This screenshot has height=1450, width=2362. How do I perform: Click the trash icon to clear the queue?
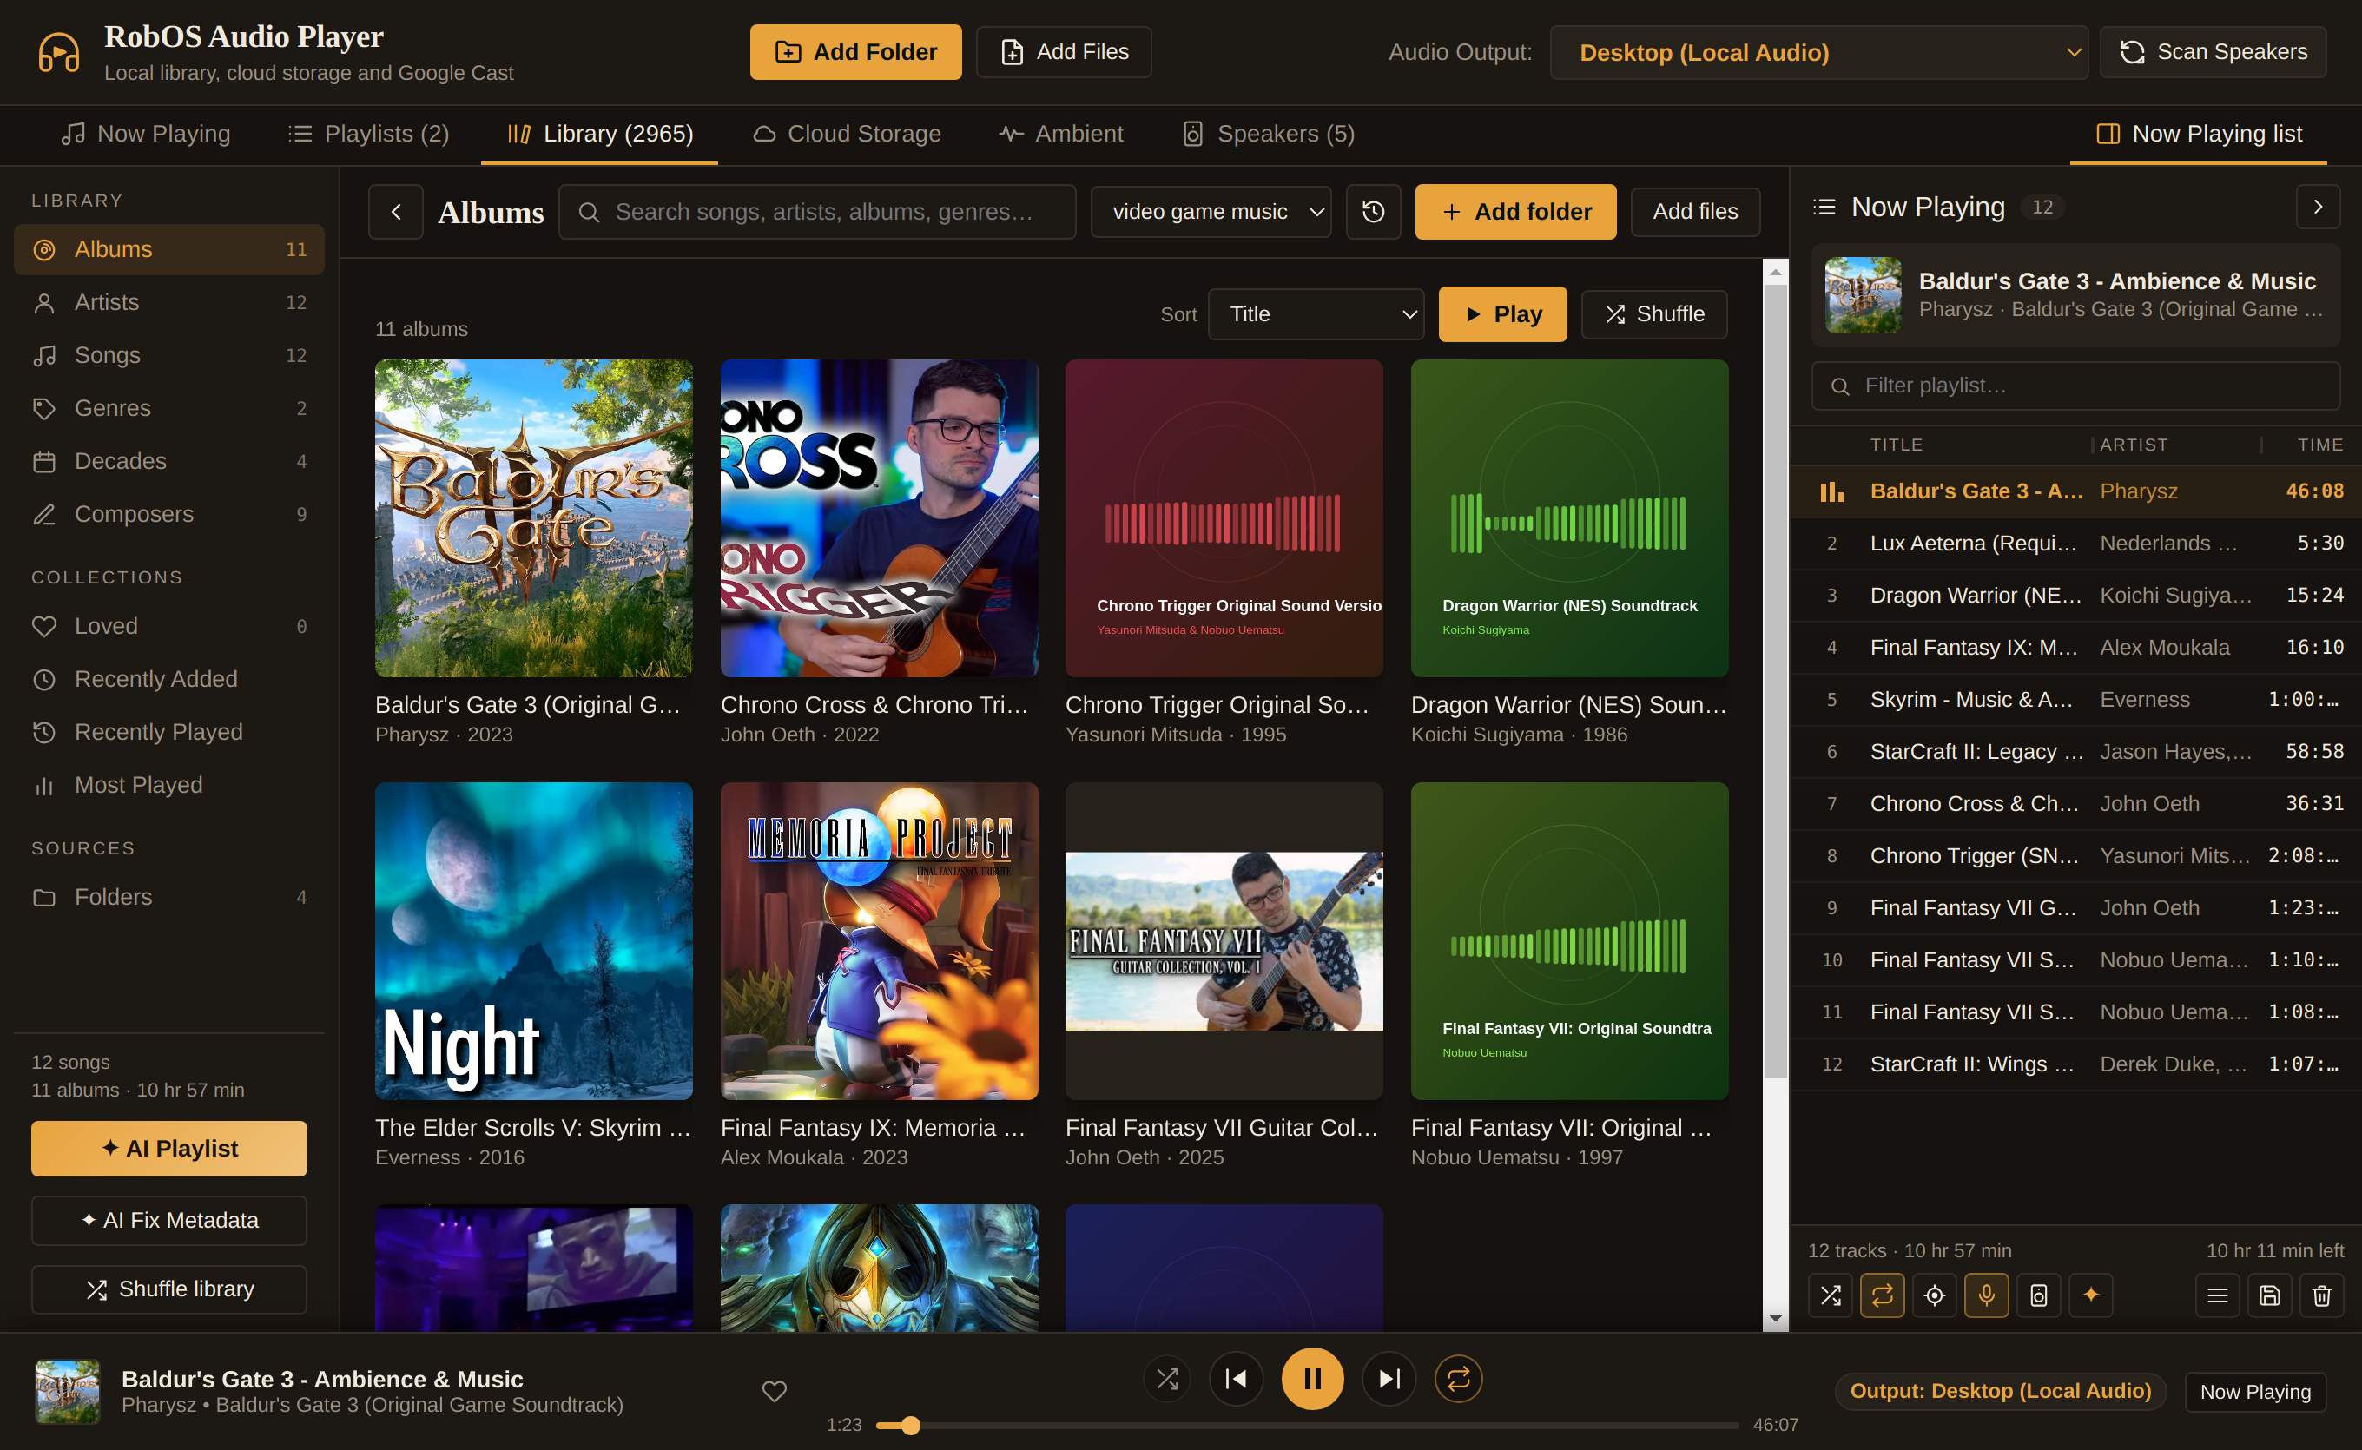[x=2321, y=1295]
